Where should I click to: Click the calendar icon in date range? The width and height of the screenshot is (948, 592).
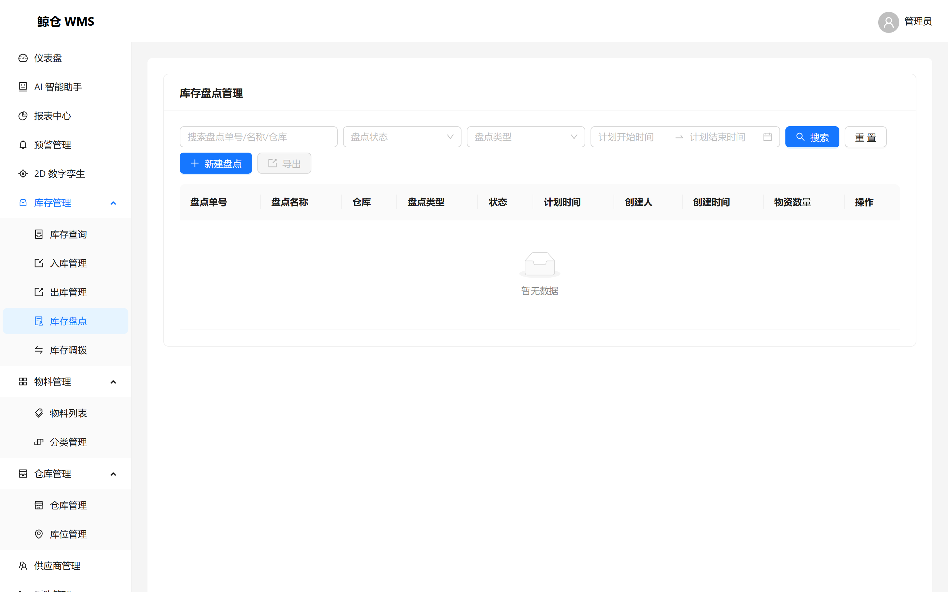[x=767, y=137]
